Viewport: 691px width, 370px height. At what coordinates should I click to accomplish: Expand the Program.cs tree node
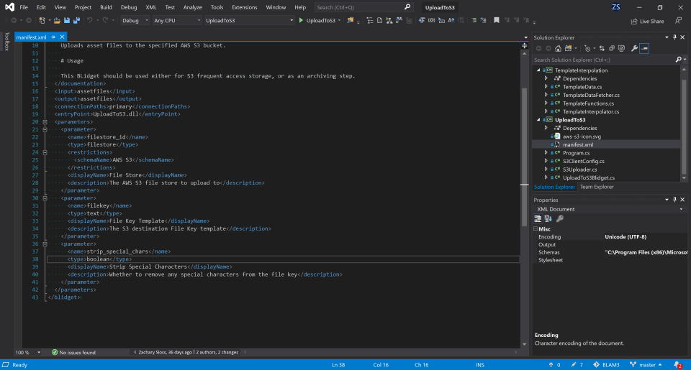pyautogui.click(x=546, y=153)
